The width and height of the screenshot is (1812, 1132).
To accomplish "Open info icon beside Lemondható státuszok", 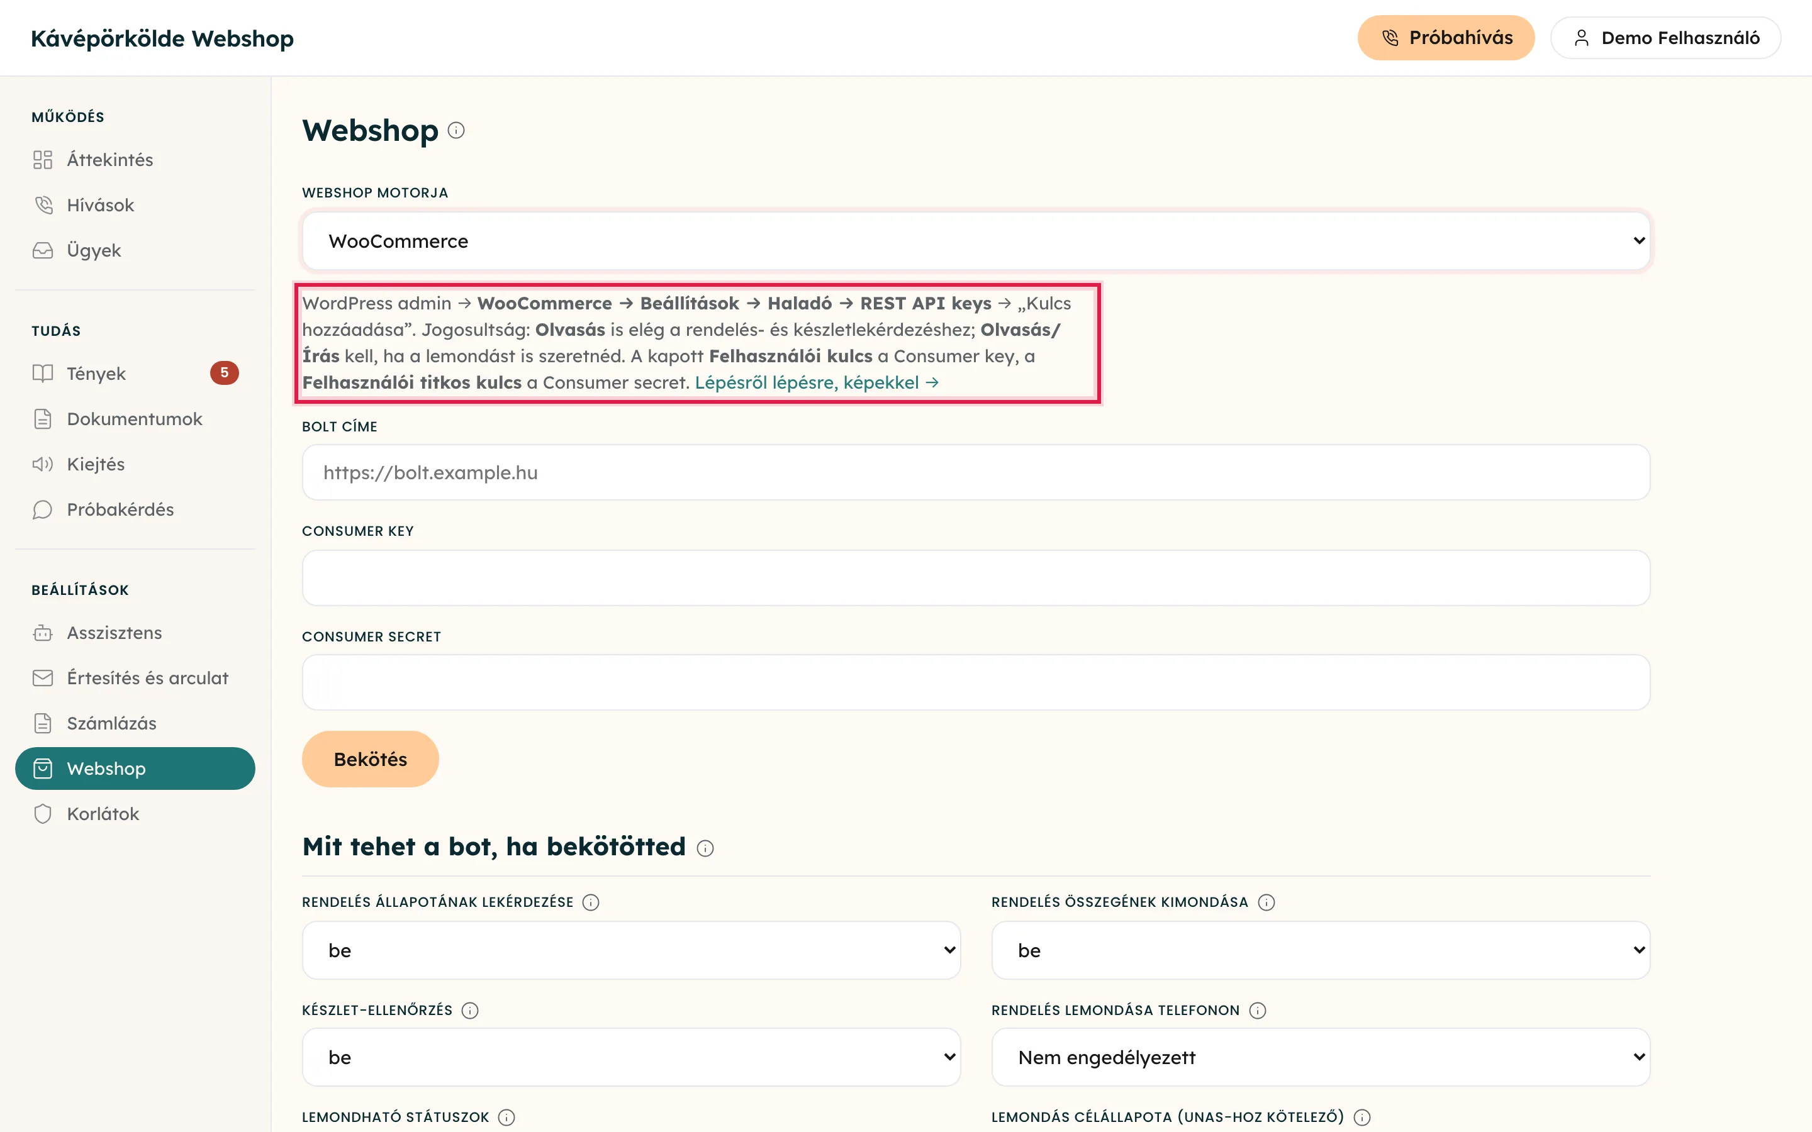I will [x=507, y=1117].
